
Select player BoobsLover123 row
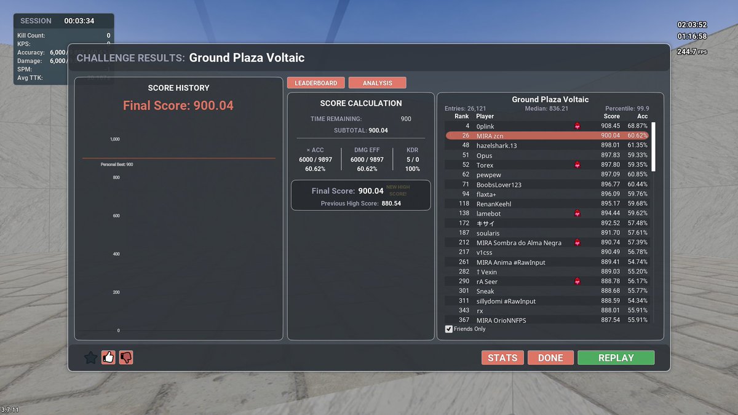click(547, 184)
